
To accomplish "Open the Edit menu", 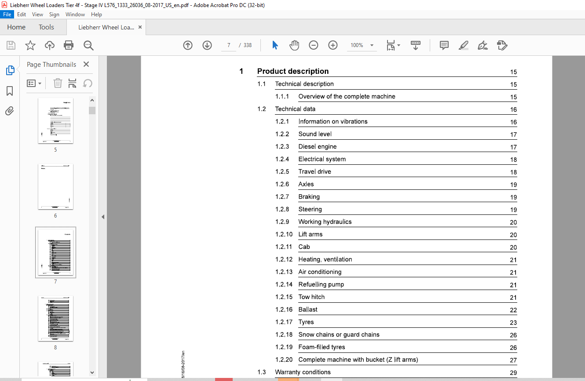I will tap(22, 15).
